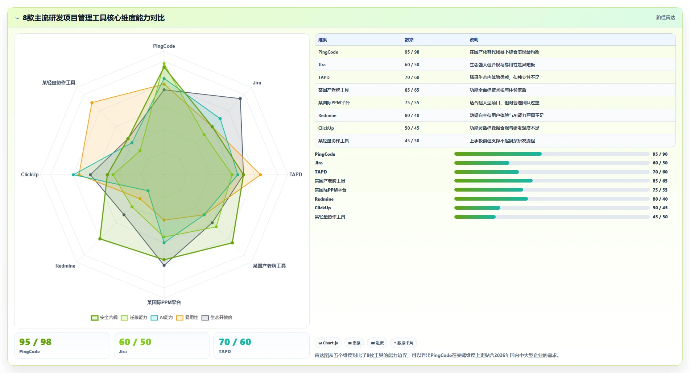Viewport: 690px width, 373px height.
Task: Toggle the 生态开放度 legend series
Action: point(217,318)
